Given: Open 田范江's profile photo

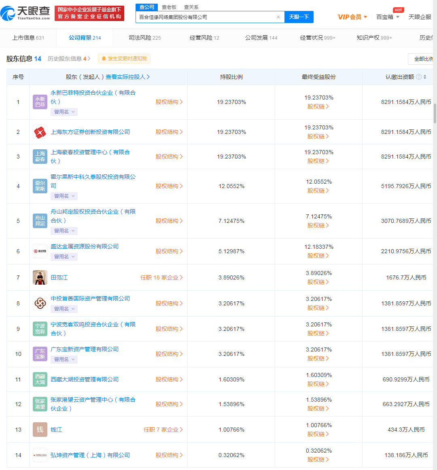Looking at the screenshot, I should (40, 277).
